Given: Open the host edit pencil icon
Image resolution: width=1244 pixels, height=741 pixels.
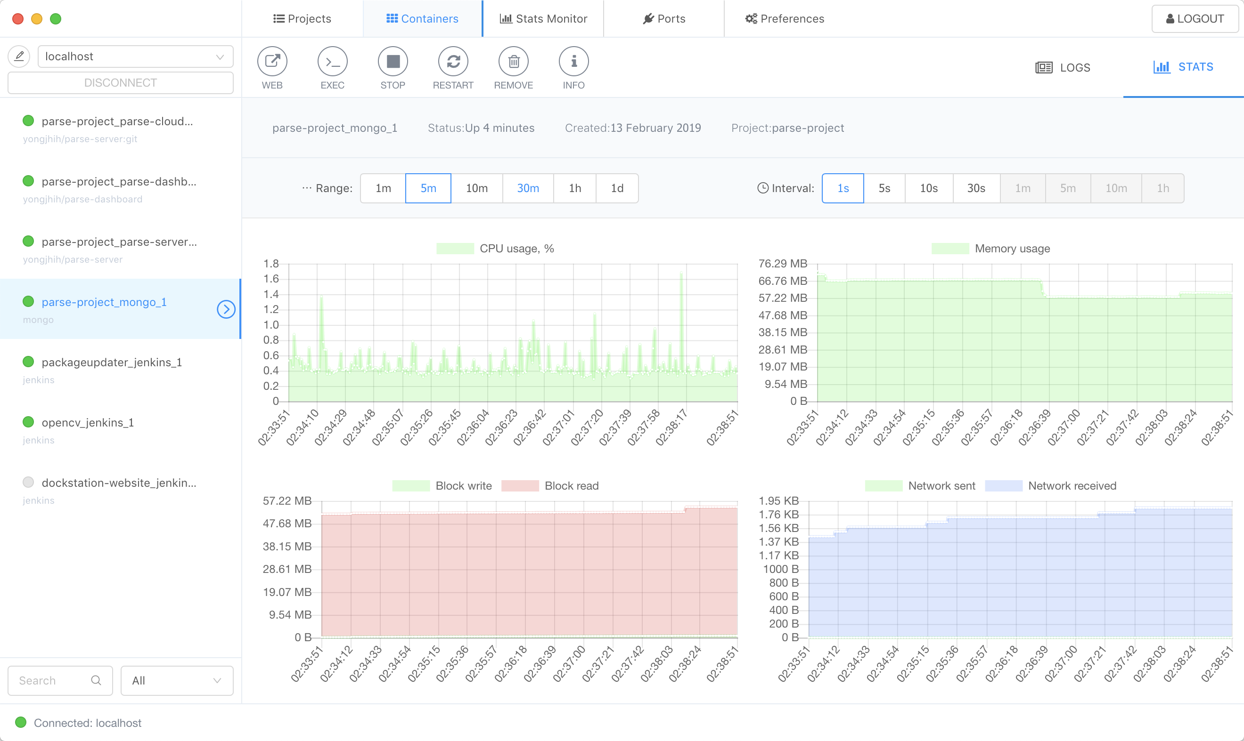Looking at the screenshot, I should (x=18, y=56).
